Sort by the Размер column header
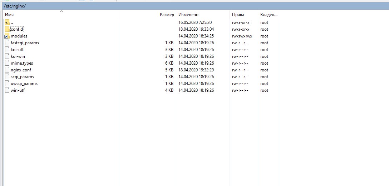 (148, 15)
